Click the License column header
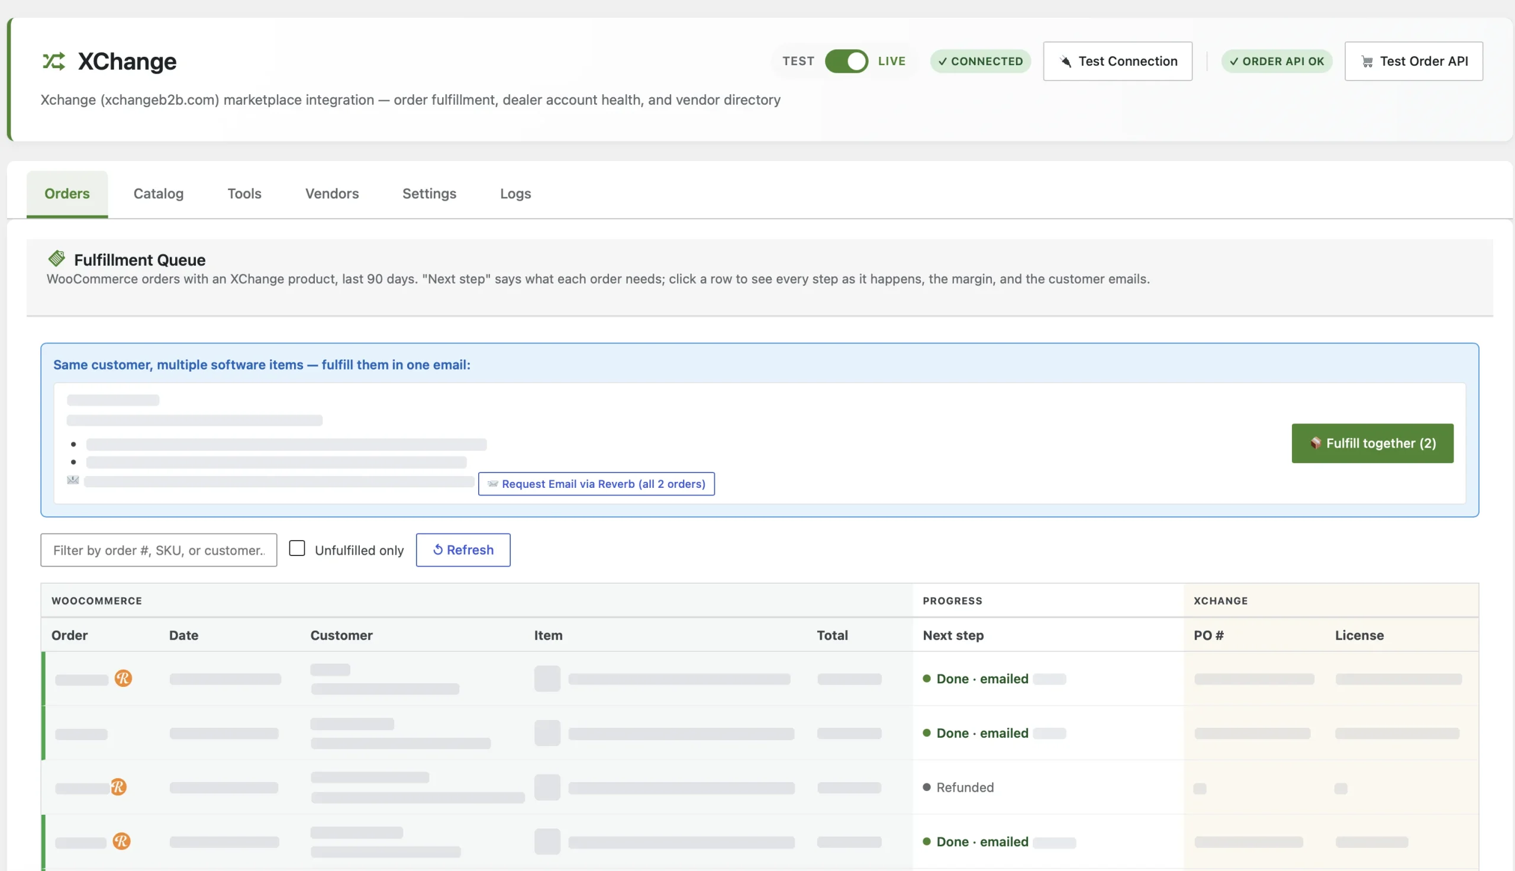This screenshot has height=871, width=1515. click(1359, 635)
